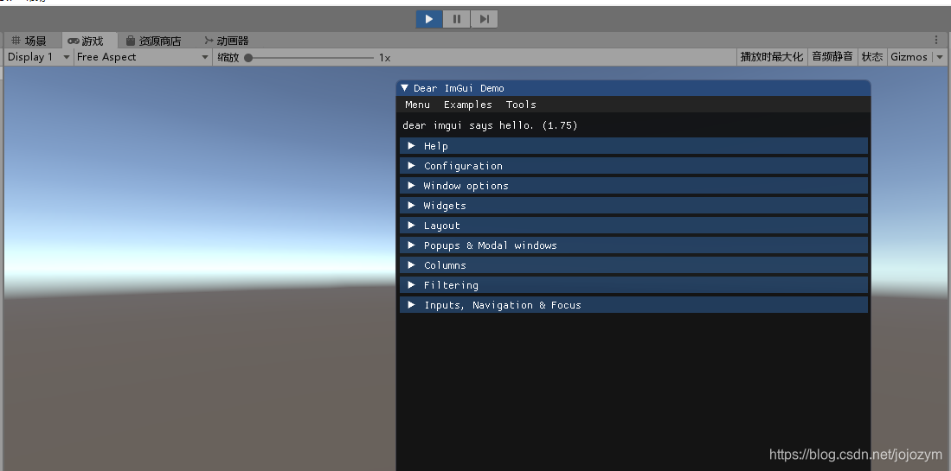Viewport: 951px width, 471px height.
Task: Open the game view panel options menu
Action: coord(936,40)
